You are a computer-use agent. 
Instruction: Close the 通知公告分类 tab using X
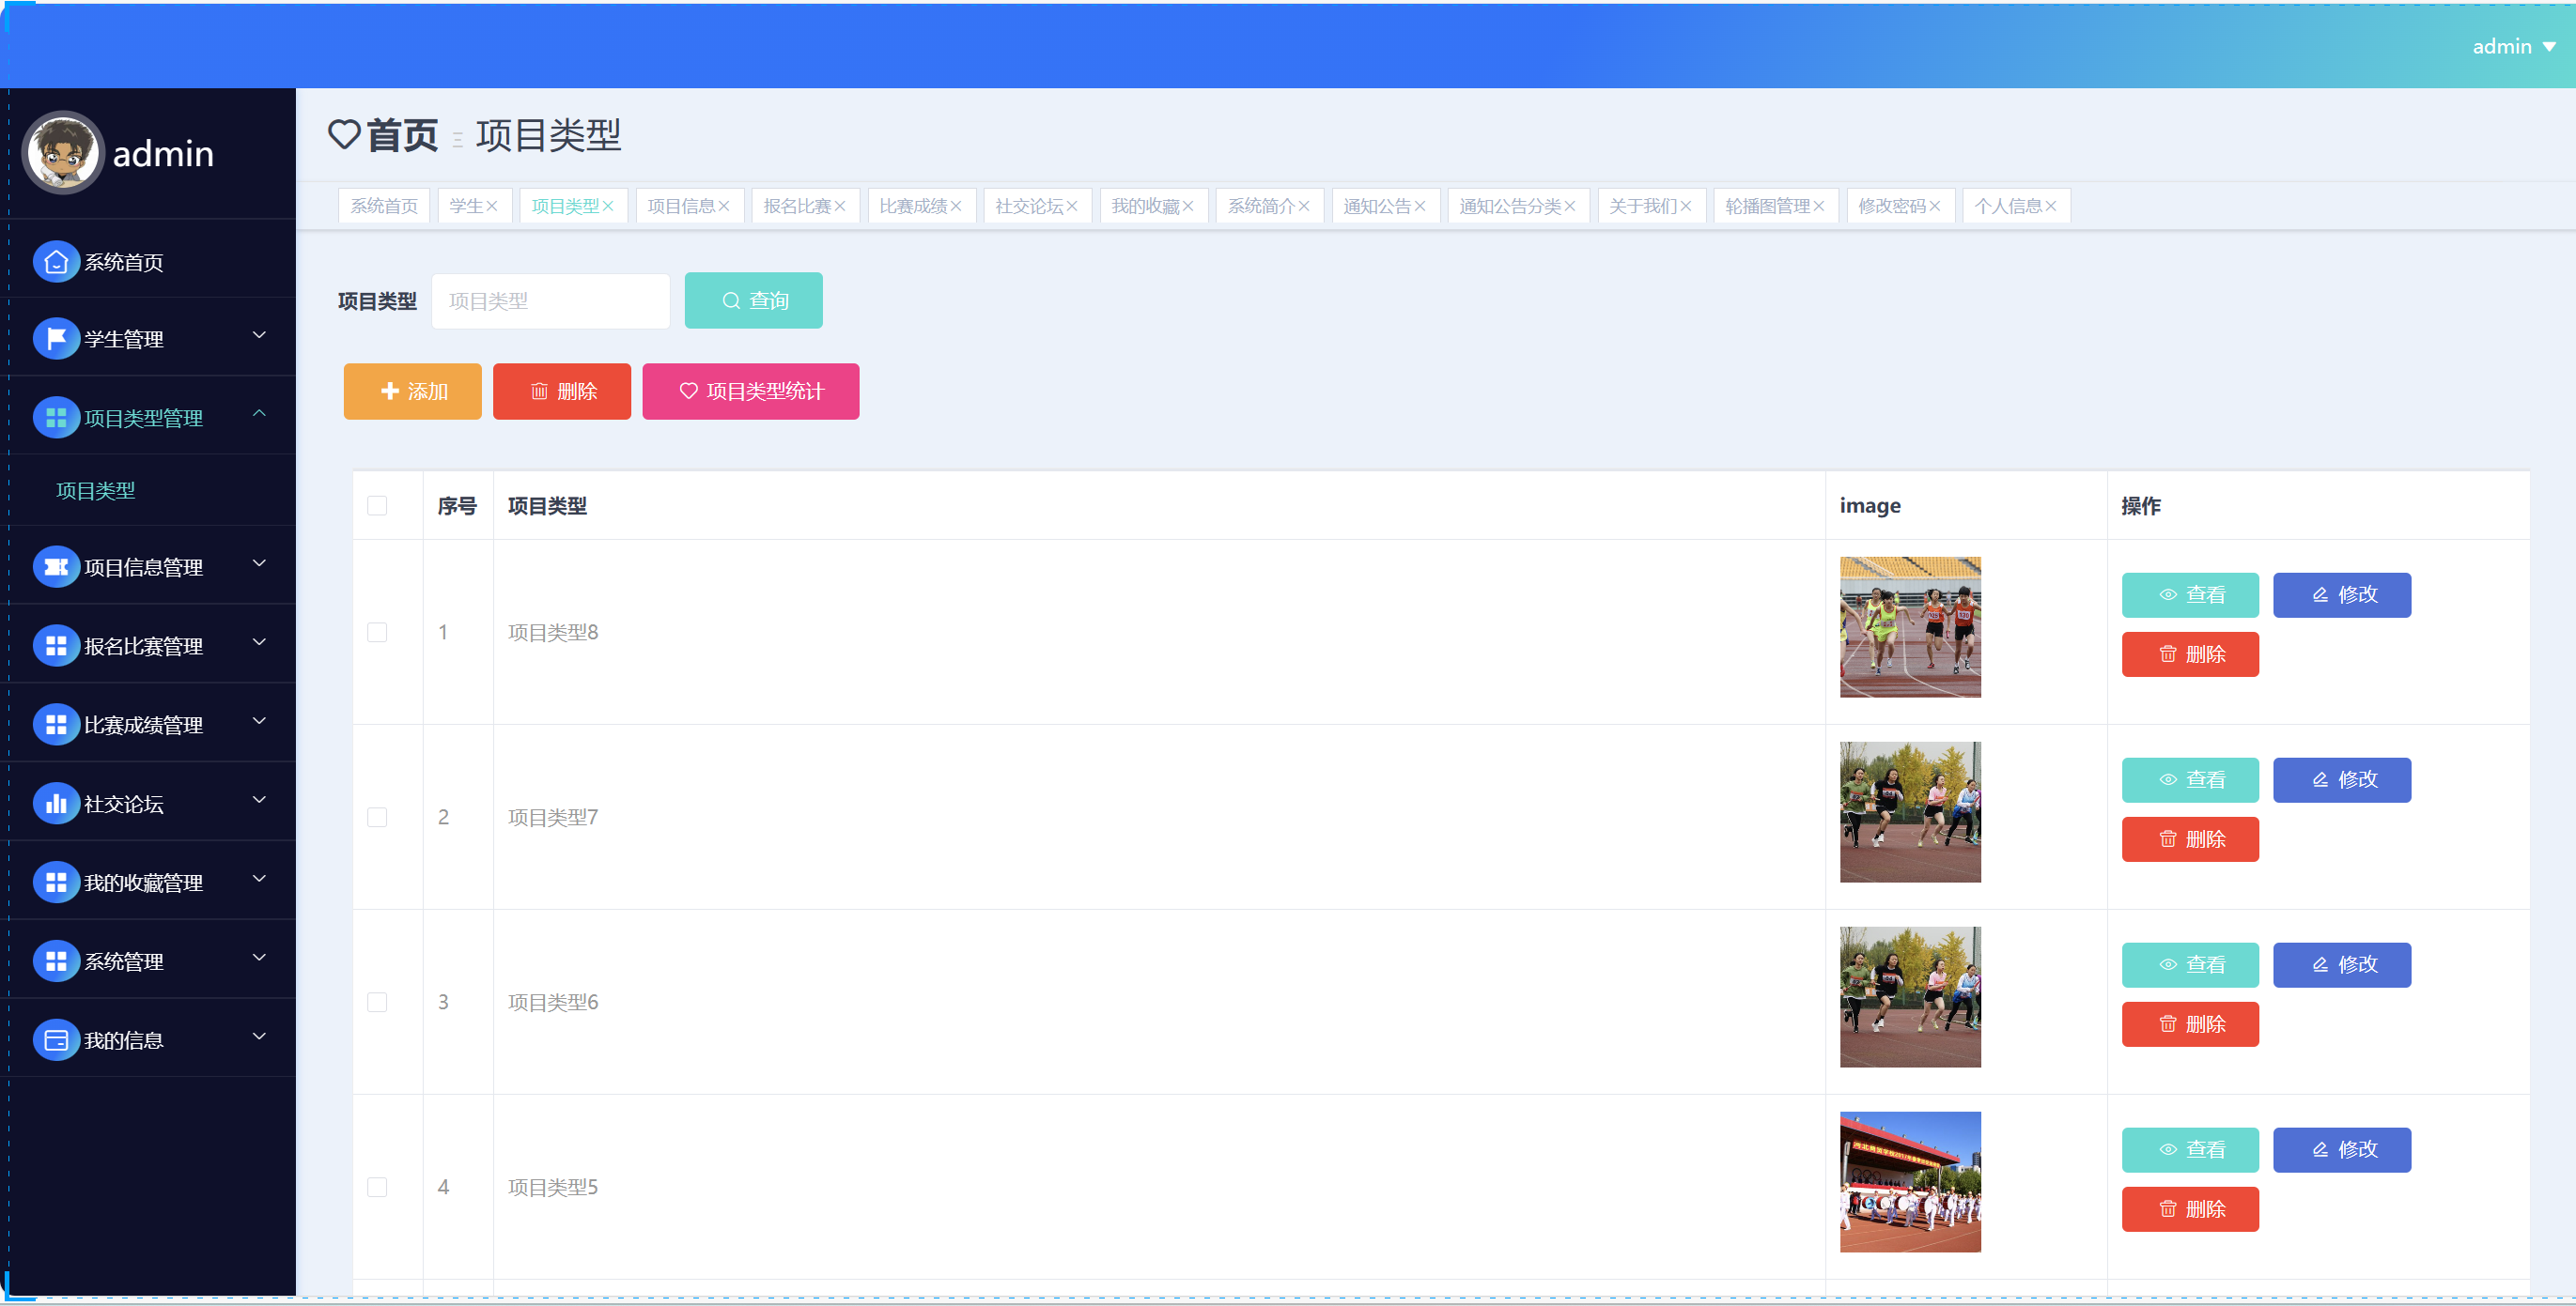point(1570,207)
